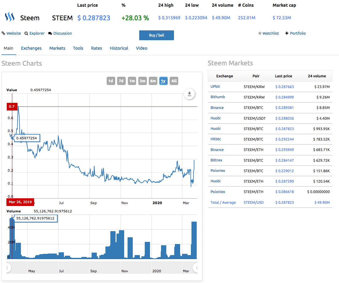339x283 pixels.
Task: Switch to the Historical tab
Action: click(x=119, y=48)
